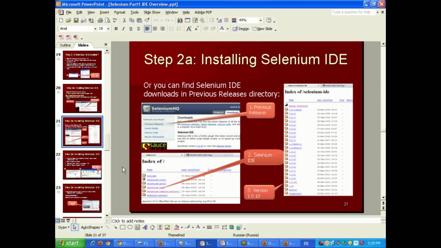Click the Paste clipboard icon
The width and height of the screenshot is (441, 248).
(x=139, y=20)
